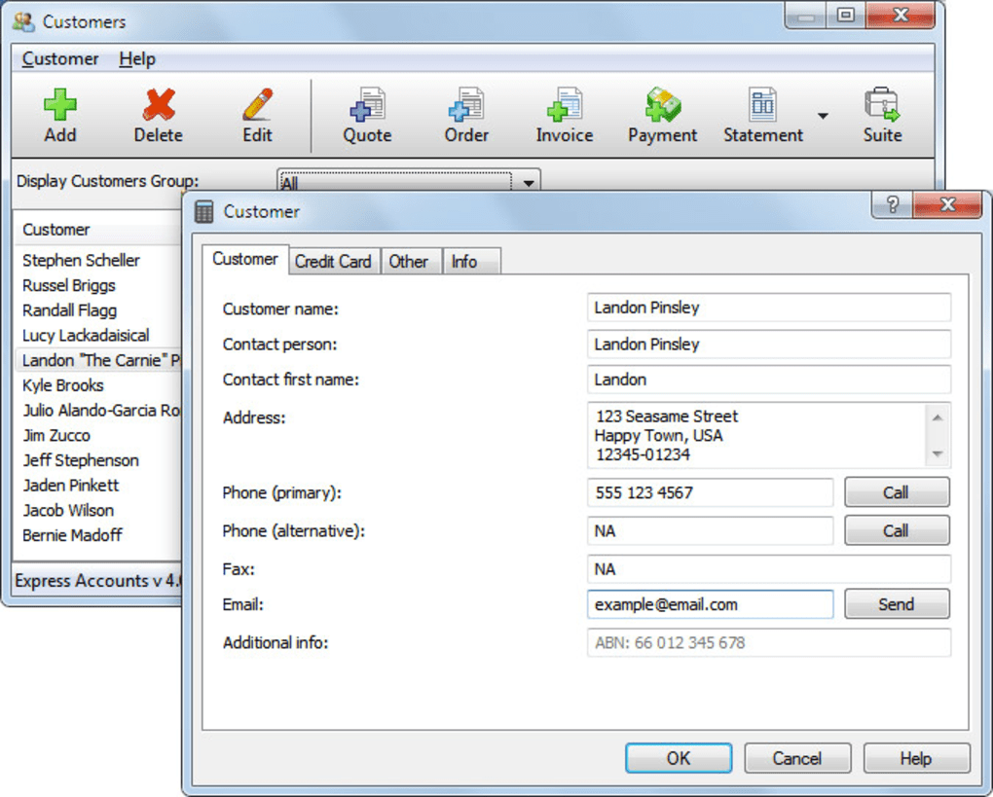The image size is (993, 797).
Task: Open the Customer menu
Action: [x=59, y=59]
